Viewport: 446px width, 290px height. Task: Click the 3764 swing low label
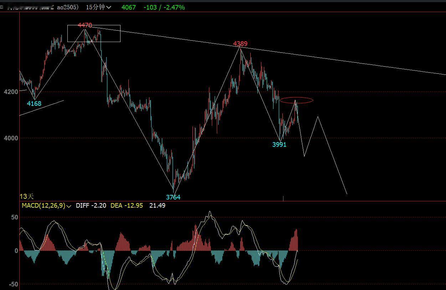(x=173, y=197)
